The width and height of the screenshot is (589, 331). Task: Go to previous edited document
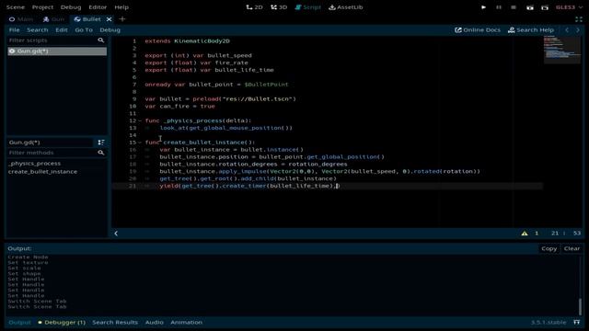(567, 29)
